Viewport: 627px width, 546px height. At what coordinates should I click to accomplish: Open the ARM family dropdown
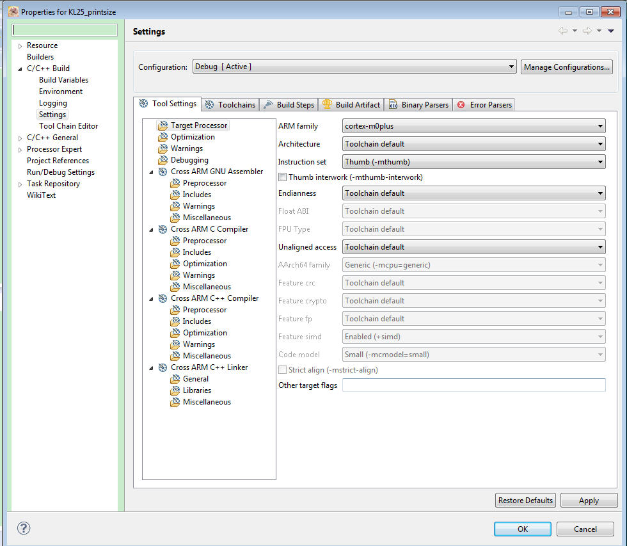(474, 126)
